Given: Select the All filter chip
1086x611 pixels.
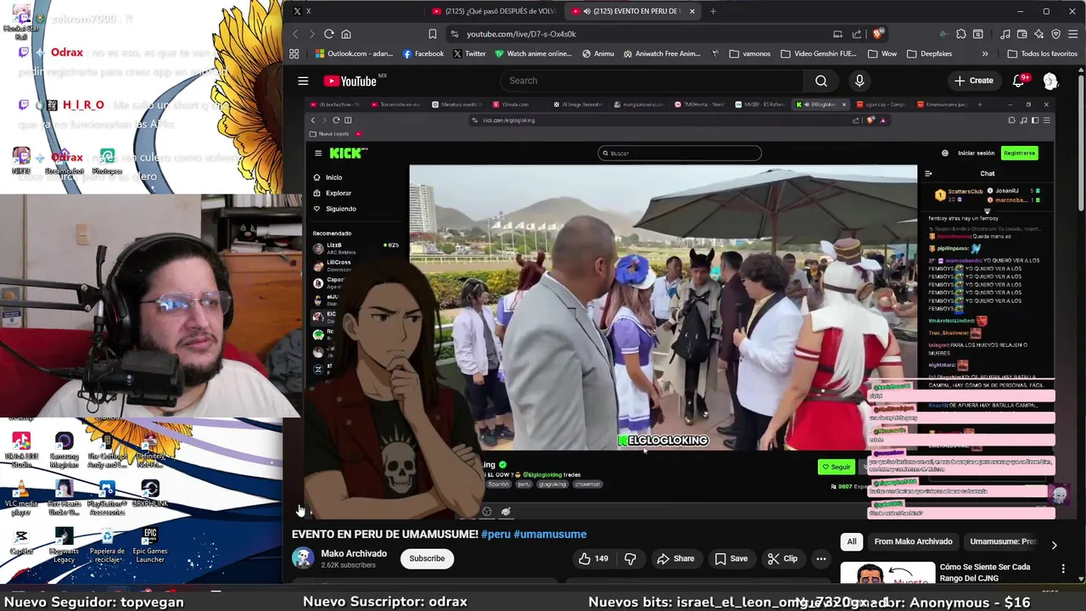Looking at the screenshot, I should click(852, 541).
